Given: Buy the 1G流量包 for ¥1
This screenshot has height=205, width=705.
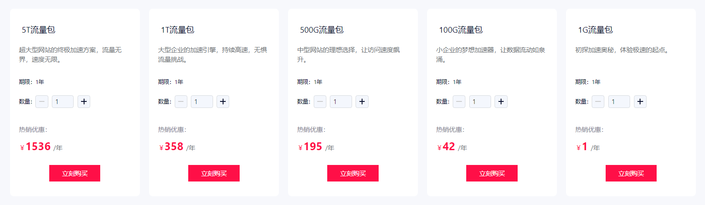Looking at the screenshot, I should [x=630, y=173].
